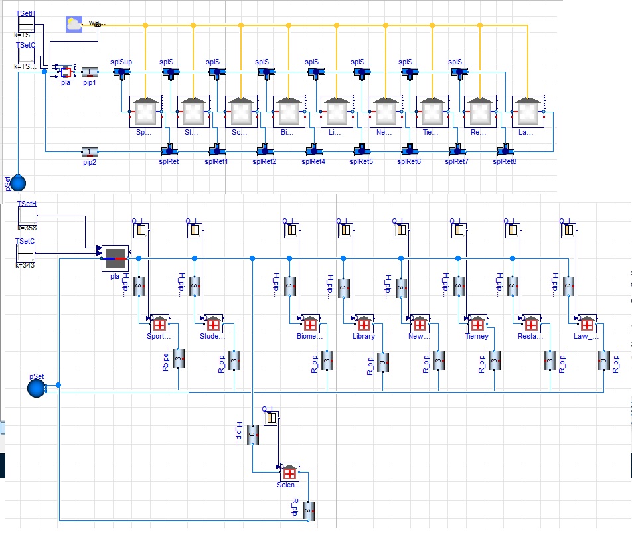Select the splRet4 return splitter
Image resolution: width=632 pixels, height=539 pixels.
(314, 151)
